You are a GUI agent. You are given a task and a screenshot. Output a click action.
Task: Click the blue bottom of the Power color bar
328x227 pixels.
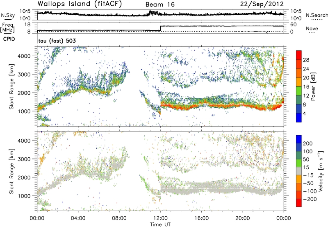coord(299,118)
